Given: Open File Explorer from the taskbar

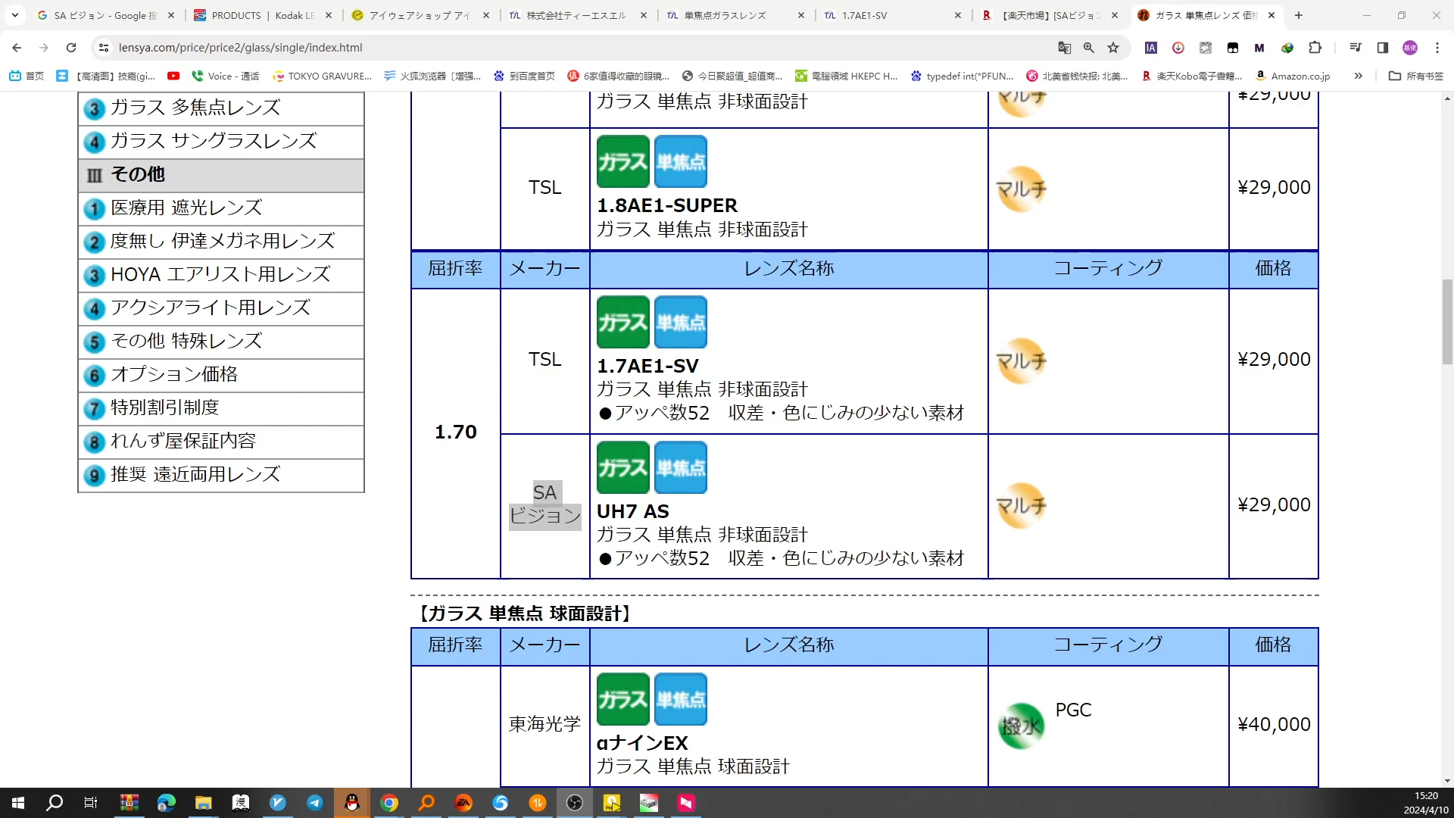Looking at the screenshot, I should point(203,803).
